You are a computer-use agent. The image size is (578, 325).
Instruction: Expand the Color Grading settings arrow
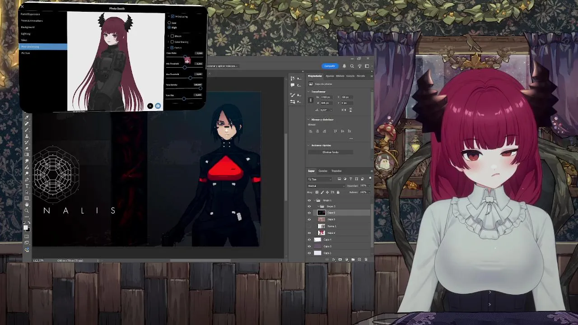168,42
